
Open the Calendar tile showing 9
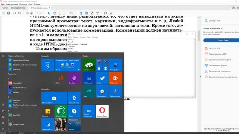pos(47,65)
